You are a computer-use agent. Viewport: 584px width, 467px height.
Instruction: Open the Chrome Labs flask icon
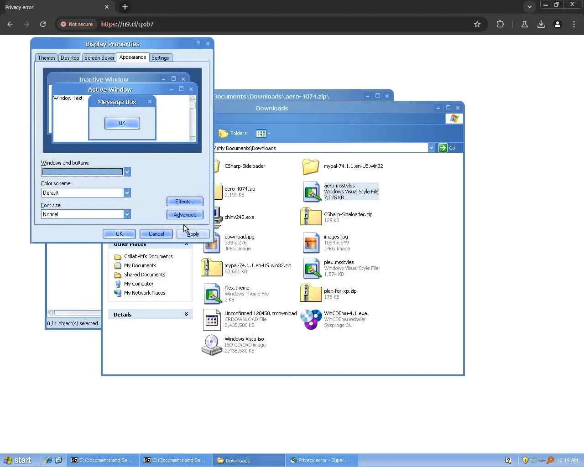point(525,24)
